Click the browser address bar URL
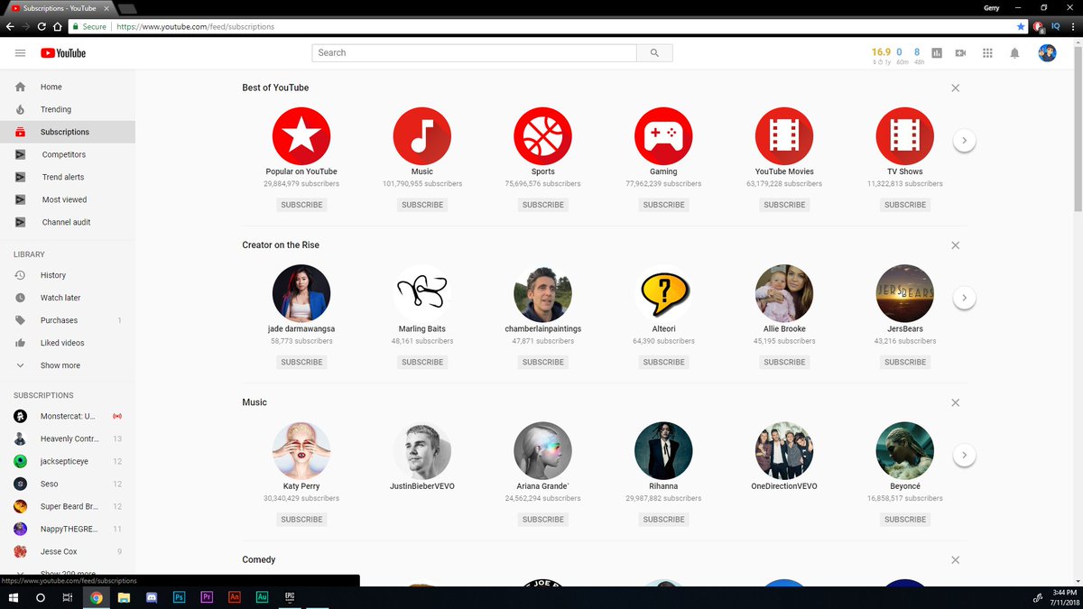This screenshot has width=1083, height=609. pos(195,27)
